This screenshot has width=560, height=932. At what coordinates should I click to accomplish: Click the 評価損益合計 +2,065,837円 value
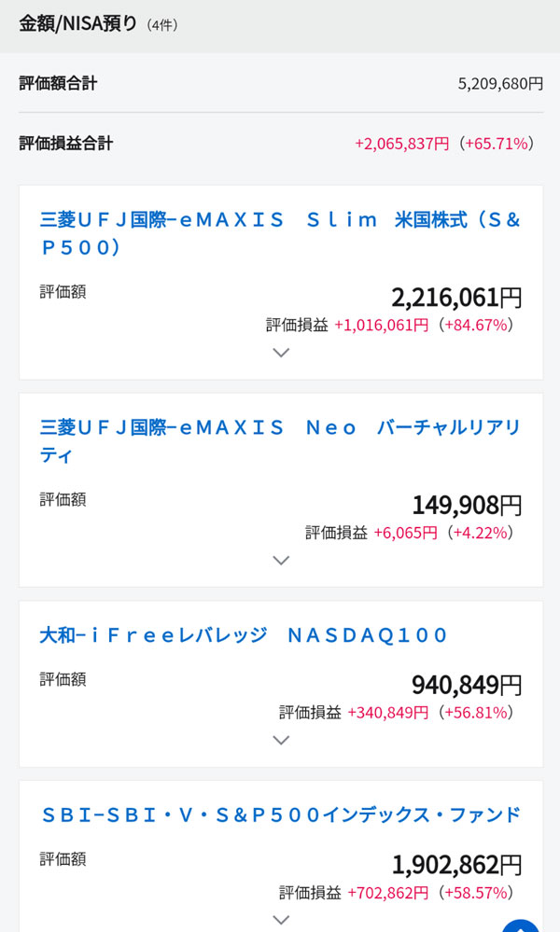(x=402, y=144)
